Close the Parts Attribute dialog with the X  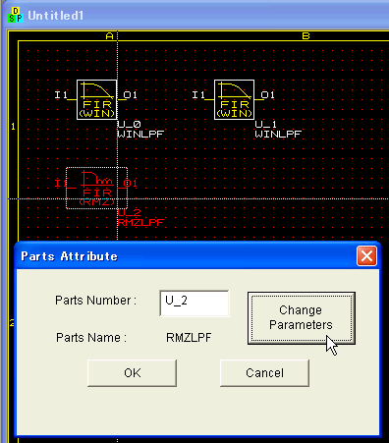click(x=366, y=256)
